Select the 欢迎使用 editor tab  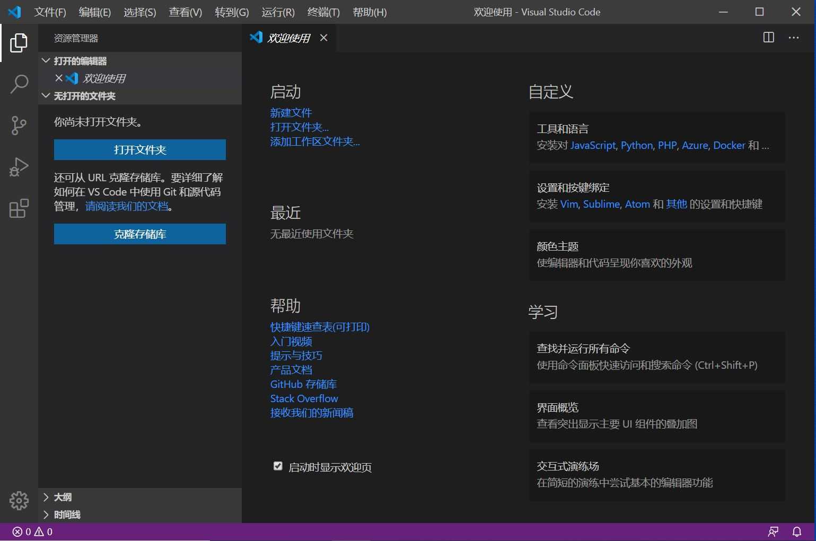289,38
